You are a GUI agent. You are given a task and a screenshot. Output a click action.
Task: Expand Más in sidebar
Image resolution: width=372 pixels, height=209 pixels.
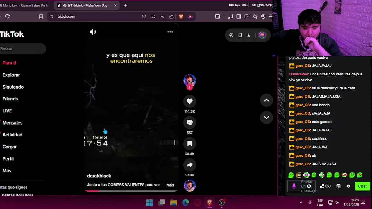click(7, 171)
